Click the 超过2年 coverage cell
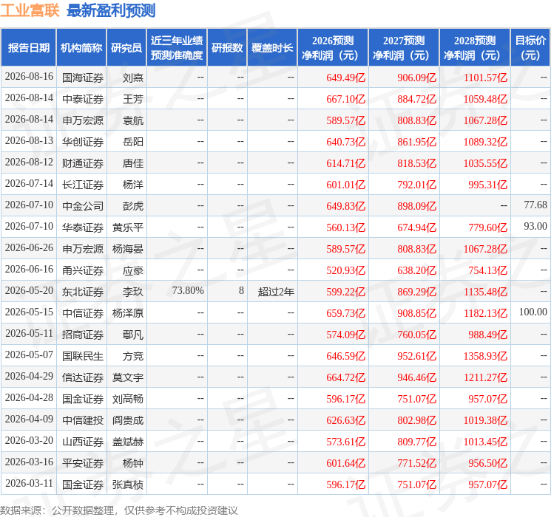 [x=276, y=292]
